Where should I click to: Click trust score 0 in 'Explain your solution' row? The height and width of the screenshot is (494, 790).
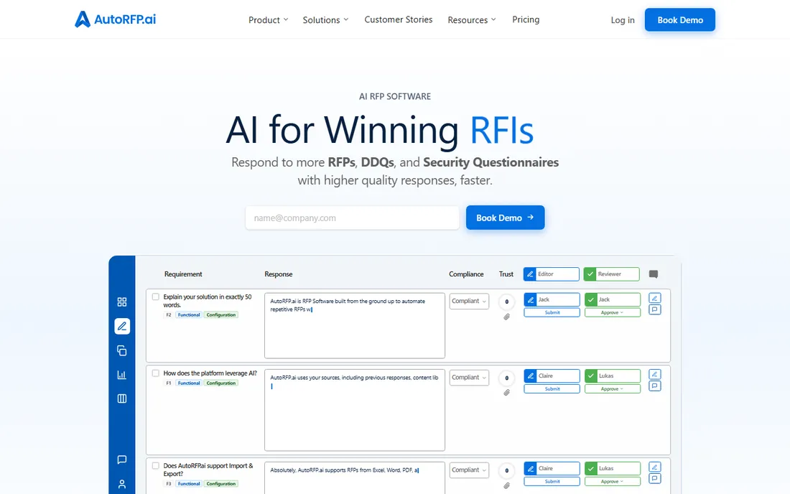[507, 302]
